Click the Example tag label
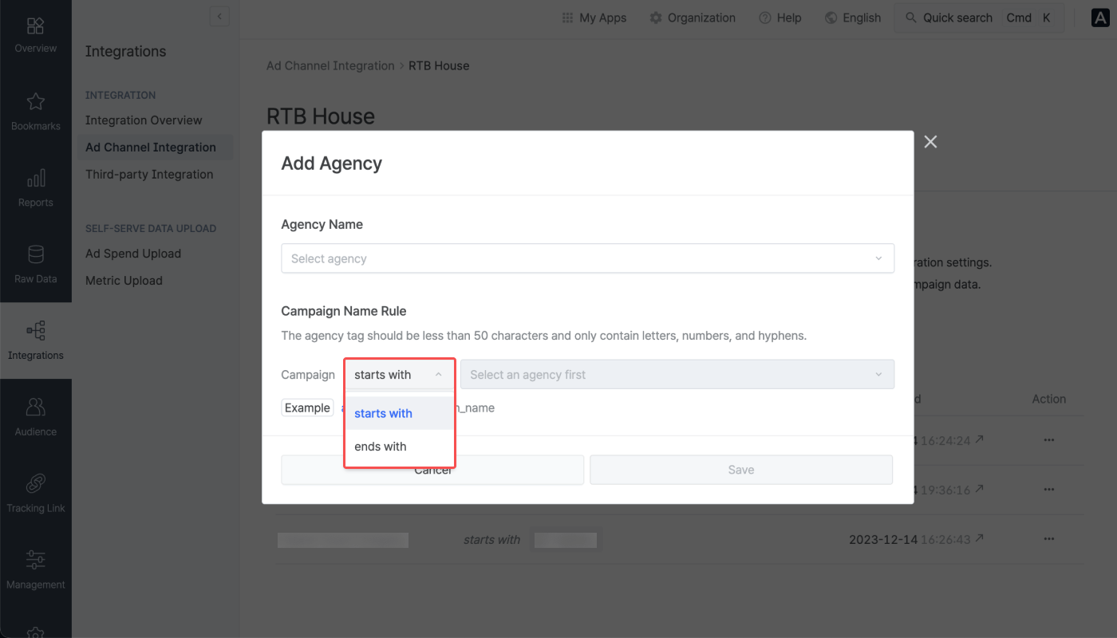 coord(307,408)
